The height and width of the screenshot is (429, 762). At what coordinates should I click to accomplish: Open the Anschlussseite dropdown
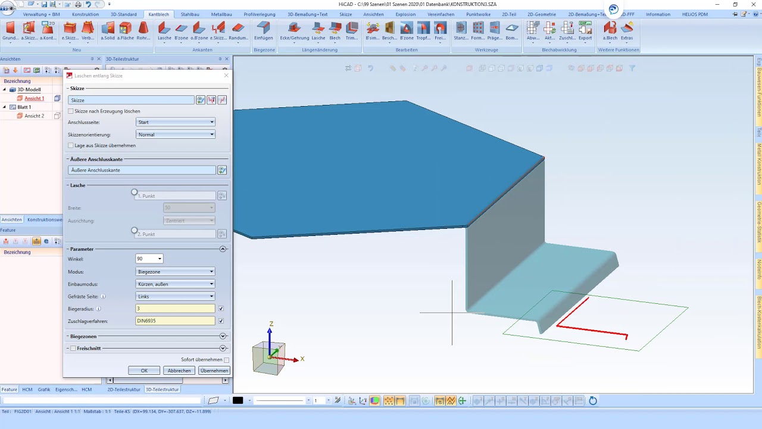click(175, 122)
